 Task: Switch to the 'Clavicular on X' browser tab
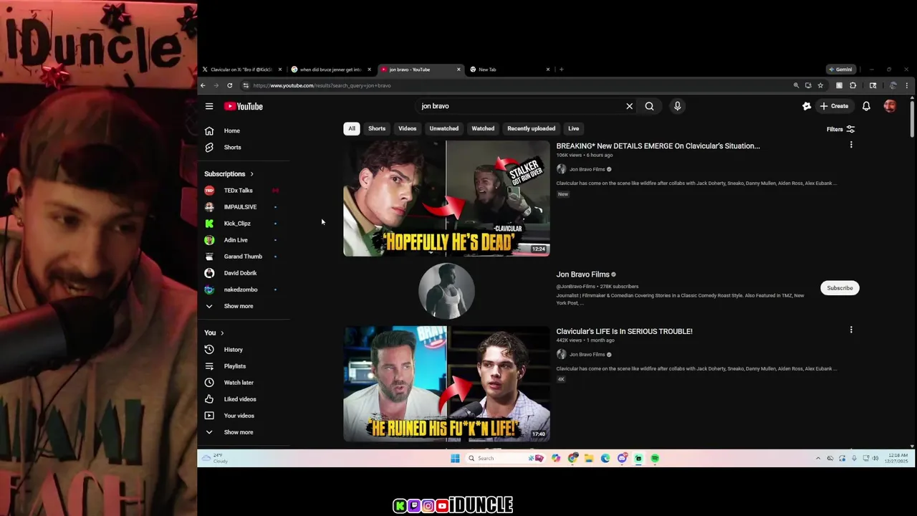tap(241, 70)
